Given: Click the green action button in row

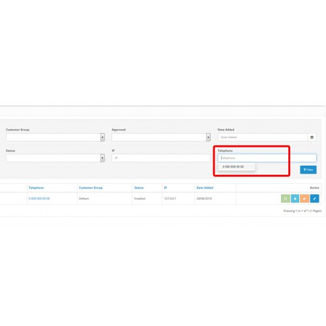Looking at the screenshot, I should click(286, 198).
